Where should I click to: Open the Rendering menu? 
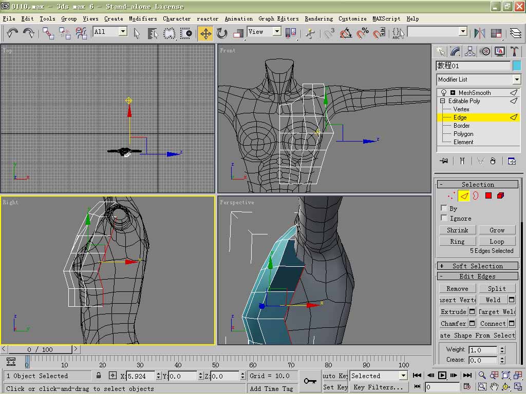point(318,19)
